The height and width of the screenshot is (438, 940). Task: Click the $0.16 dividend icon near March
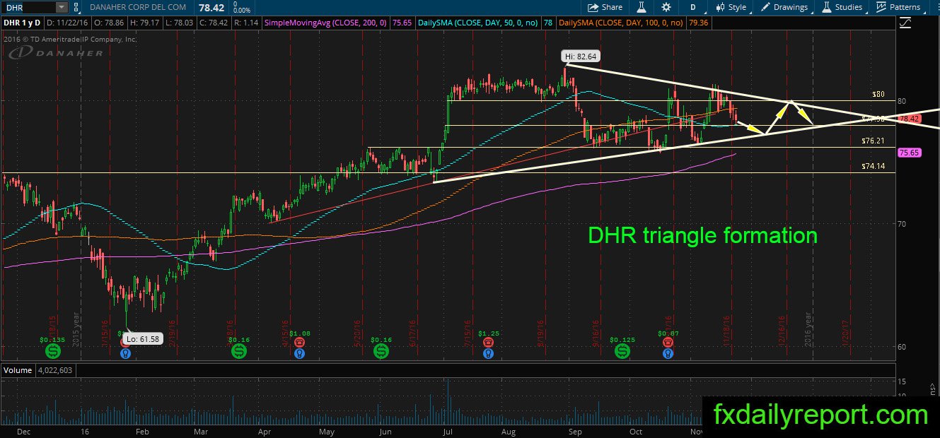[x=239, y=350]
